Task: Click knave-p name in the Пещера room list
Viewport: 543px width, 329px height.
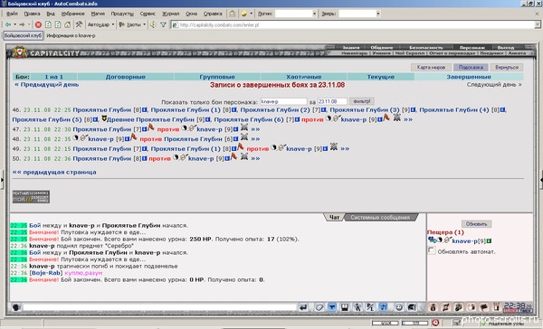Action: [464, 240]
